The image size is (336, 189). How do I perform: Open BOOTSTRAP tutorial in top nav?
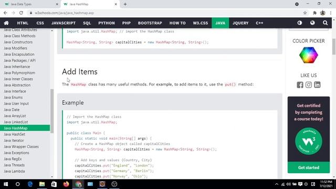pyautogui.click(x=150, y=23)
